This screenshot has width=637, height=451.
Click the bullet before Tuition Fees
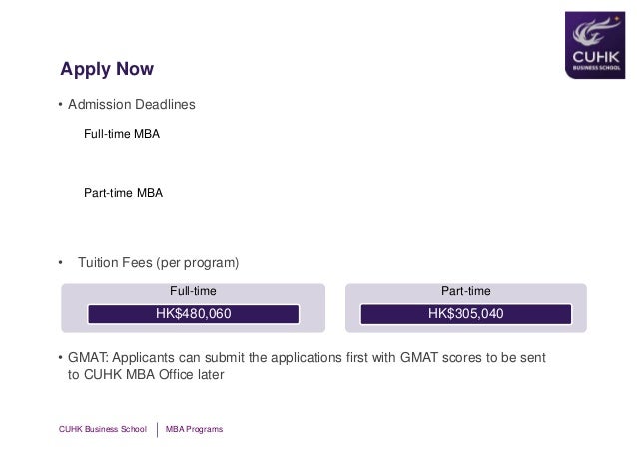click(60, 263)
